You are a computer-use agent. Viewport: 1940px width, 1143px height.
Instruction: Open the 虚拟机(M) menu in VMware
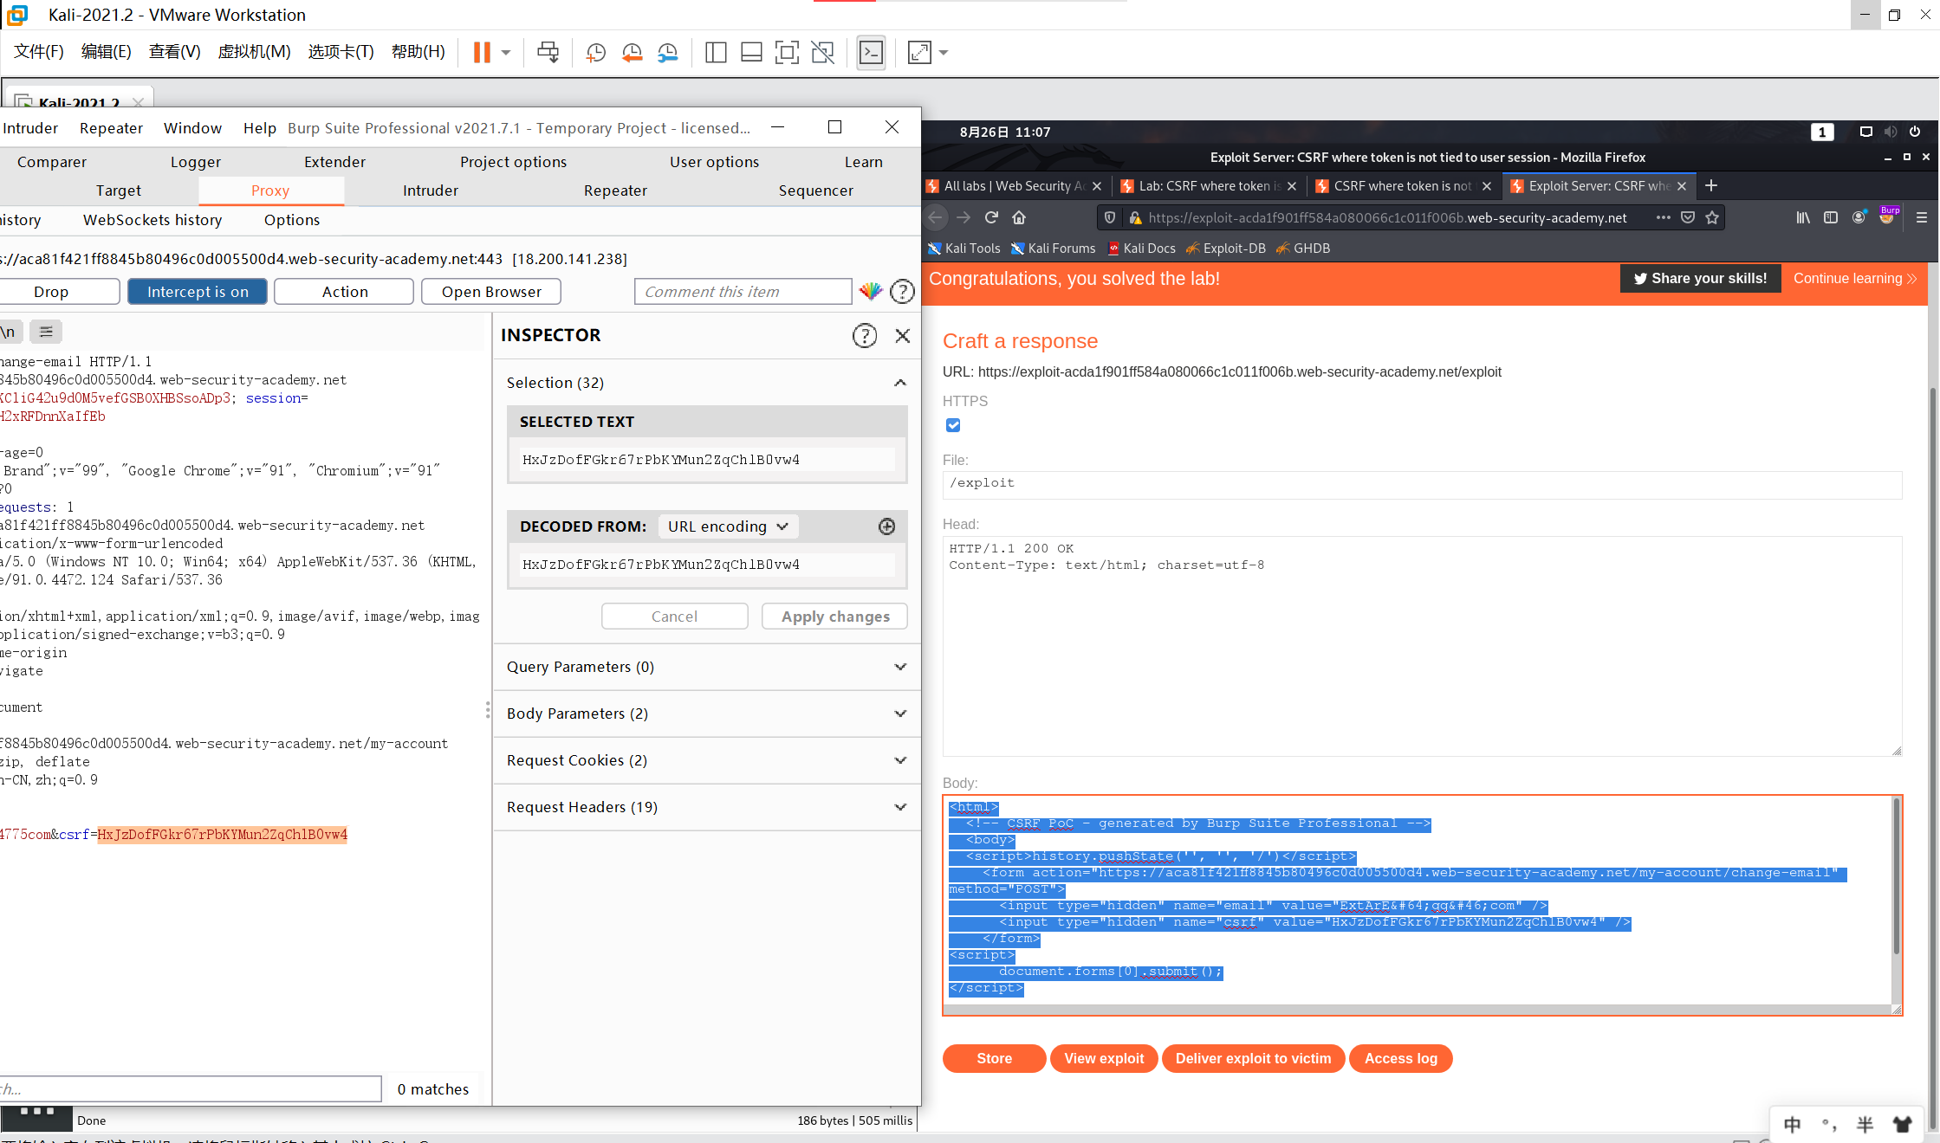pyautogui.click(x=255, y=52)
